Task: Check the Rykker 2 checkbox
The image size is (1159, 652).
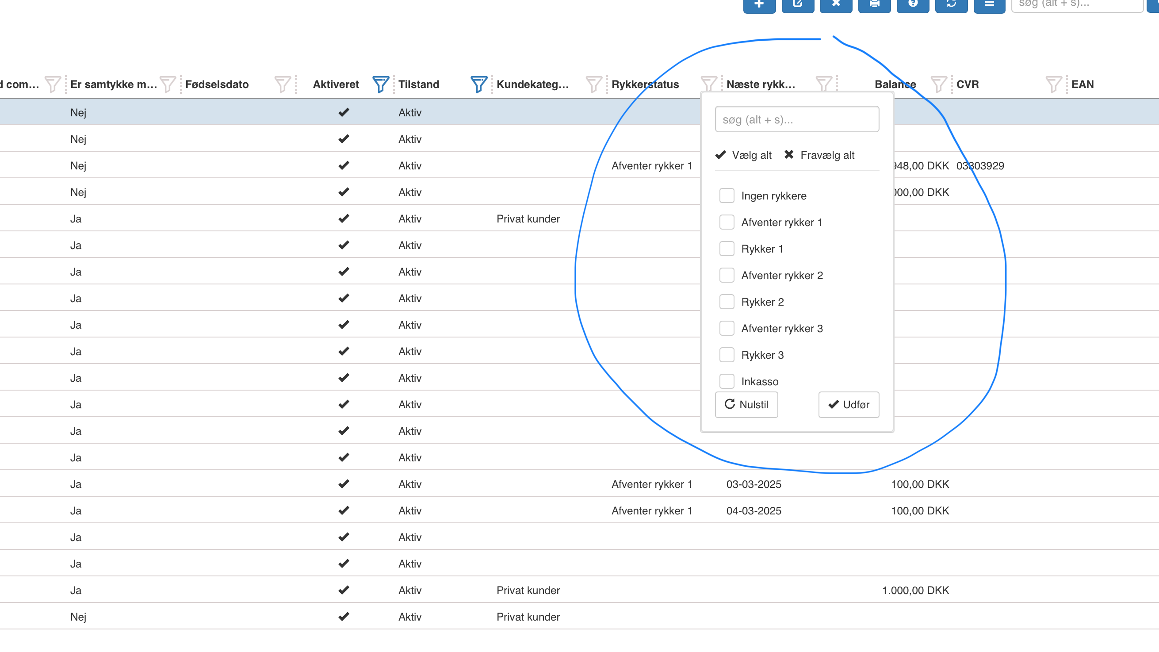Action: pyautogui.click(x=727, y=302)
